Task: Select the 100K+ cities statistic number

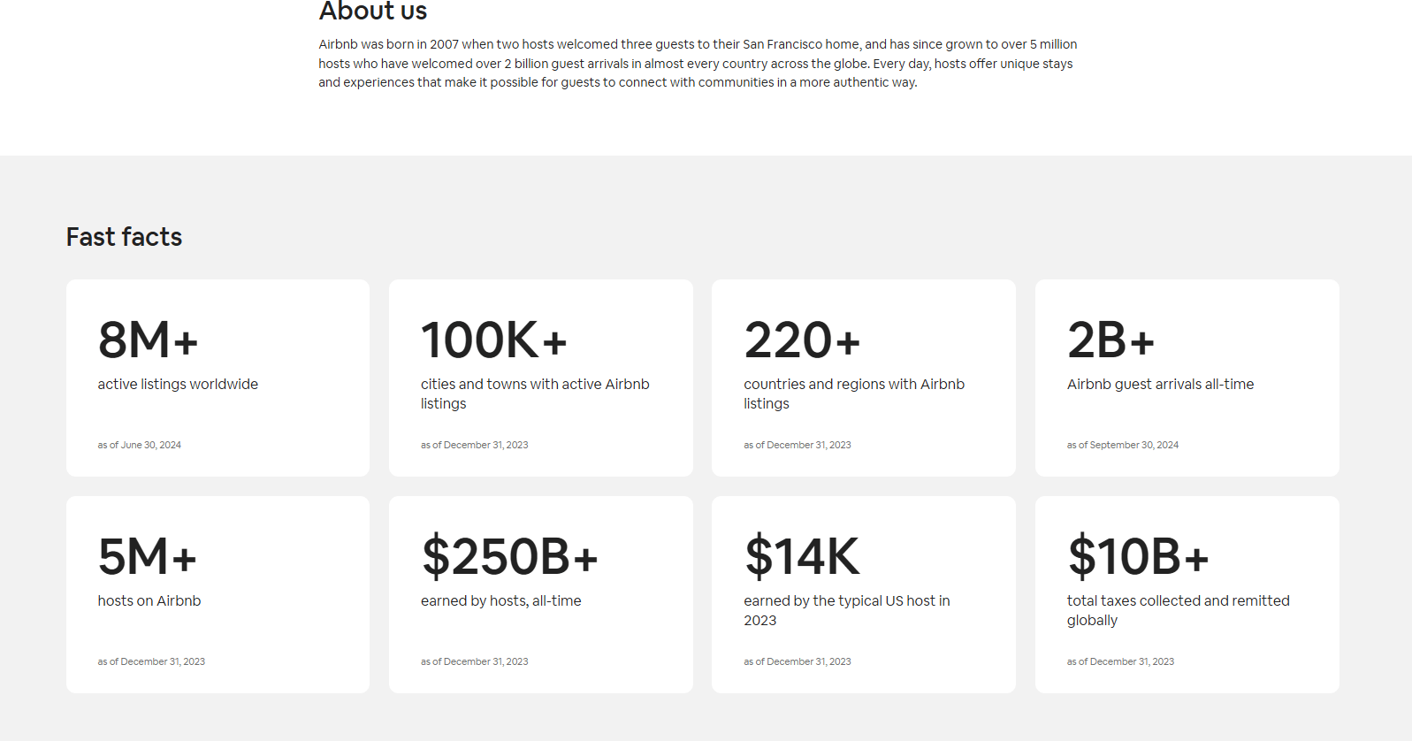Action: coord(493,340)
